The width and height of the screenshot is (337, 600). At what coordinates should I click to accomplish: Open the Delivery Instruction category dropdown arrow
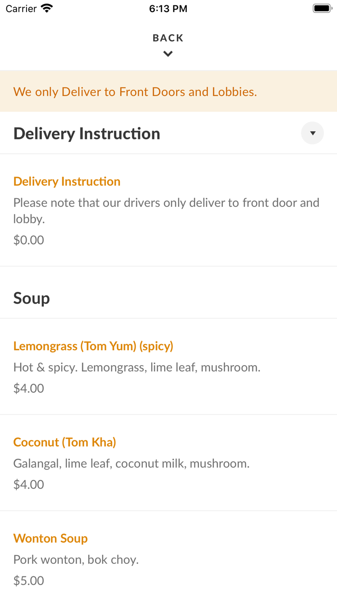click(x=312, y=133)
